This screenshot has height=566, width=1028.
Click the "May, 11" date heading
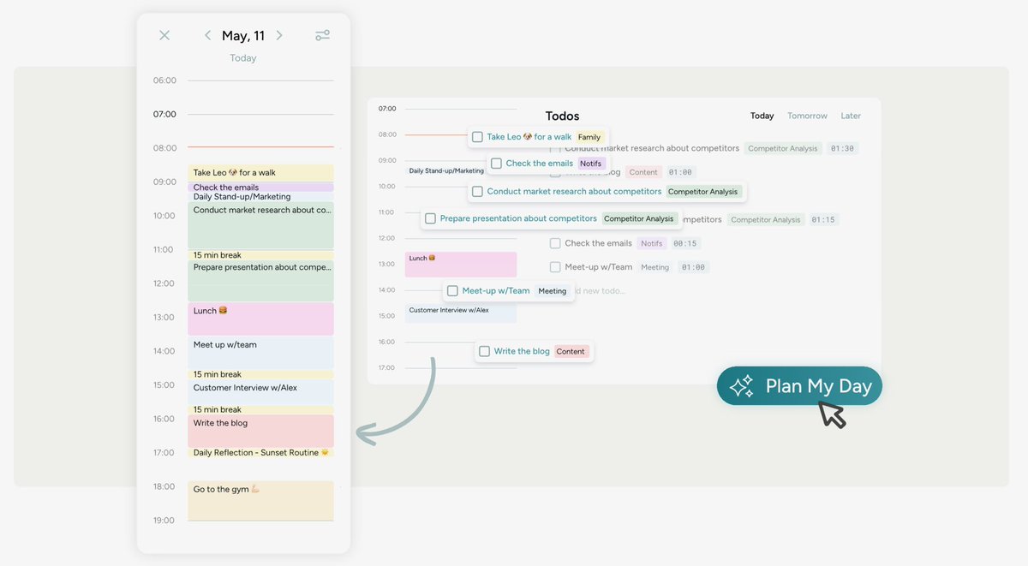243,36
